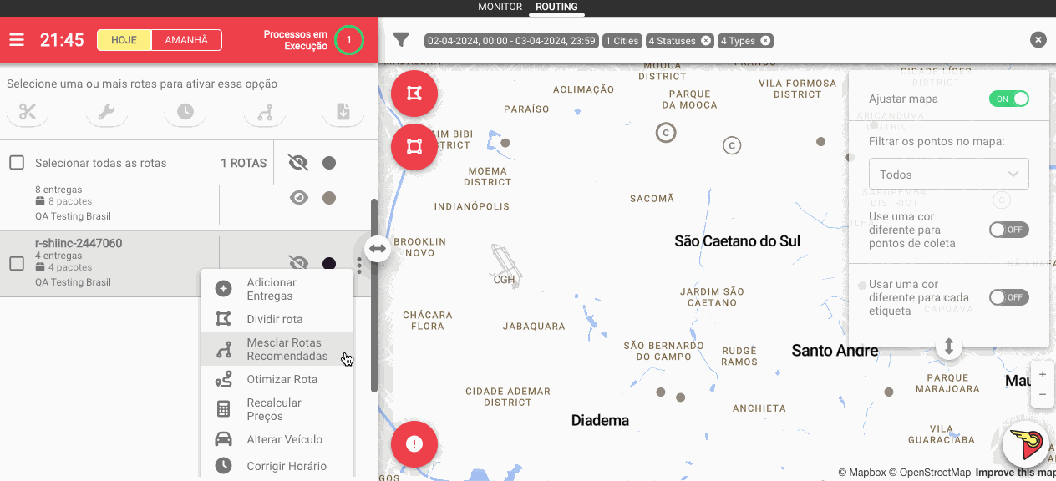Click dark color dot of r-shiinc-2447060
The width and height of the screenshot is (1056, 481).
329,264
